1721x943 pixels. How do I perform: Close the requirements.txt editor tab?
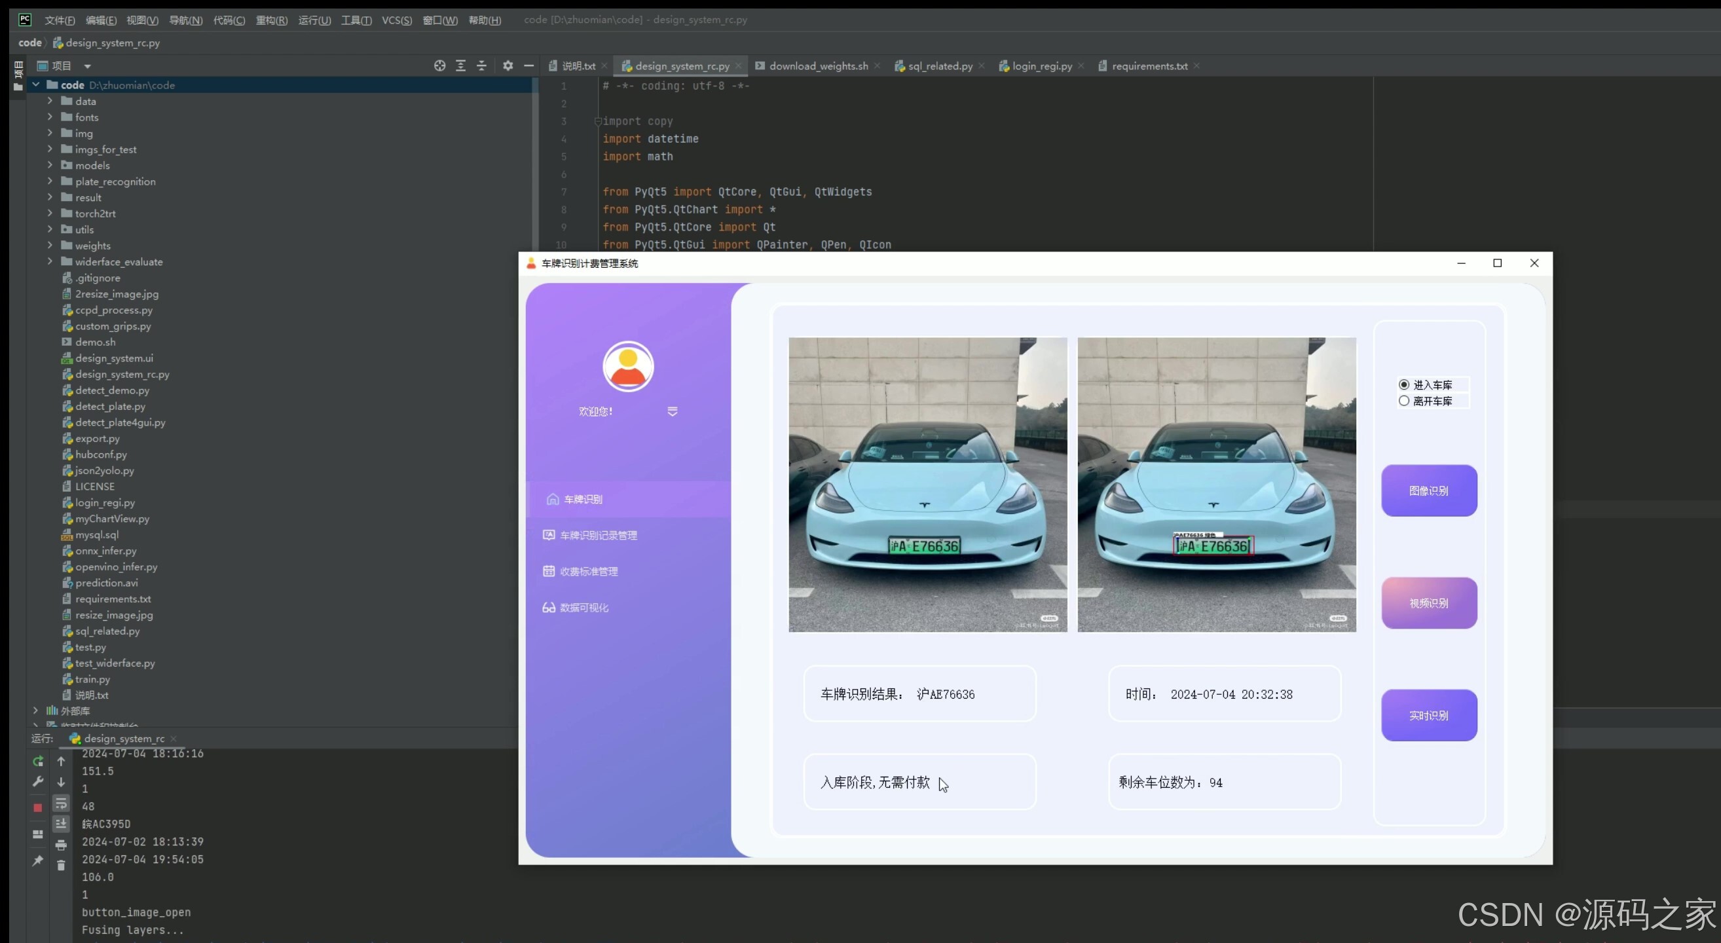point(1196,65)
